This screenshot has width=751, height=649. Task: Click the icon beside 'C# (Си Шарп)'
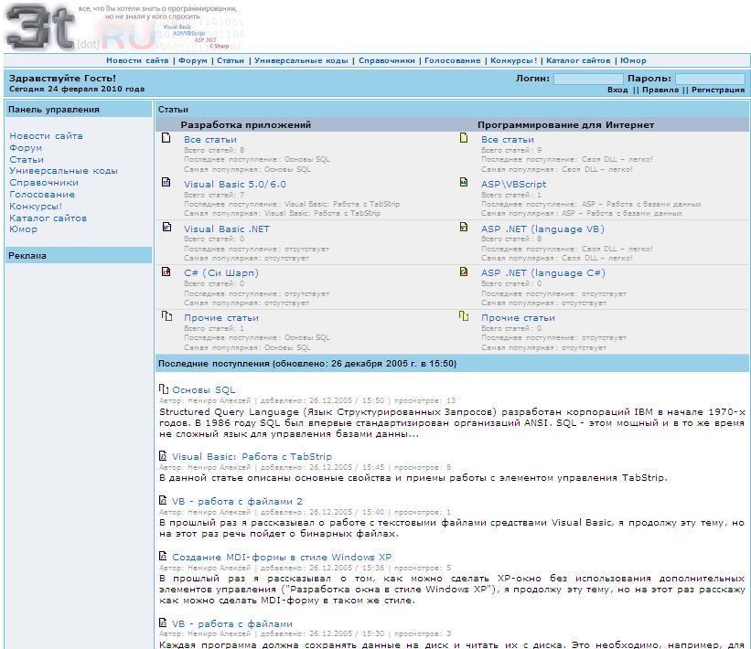[166, 271]
